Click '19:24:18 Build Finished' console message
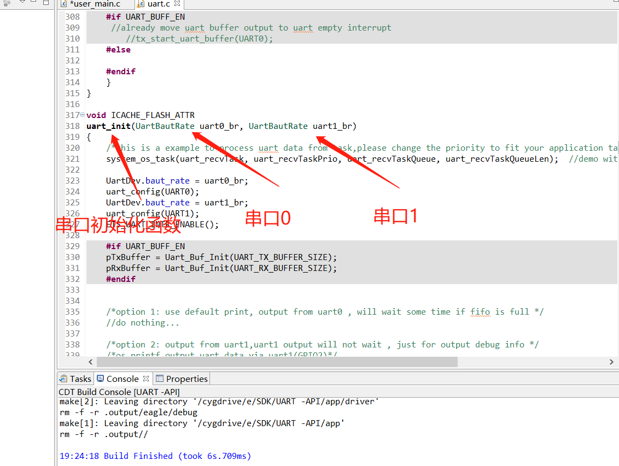 (x=155, y=456)
